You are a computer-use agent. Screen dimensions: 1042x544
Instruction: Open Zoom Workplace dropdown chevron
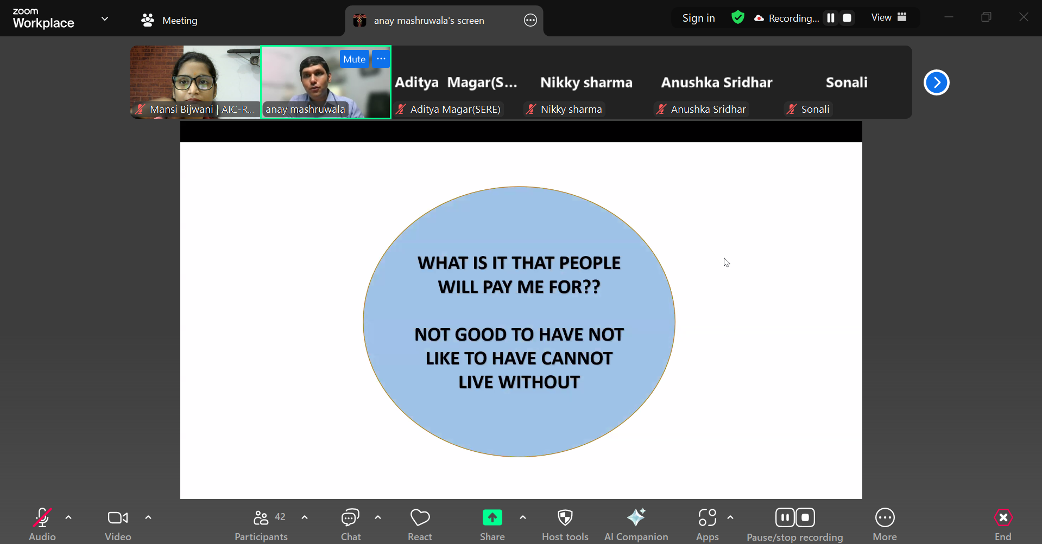(105, 19)
